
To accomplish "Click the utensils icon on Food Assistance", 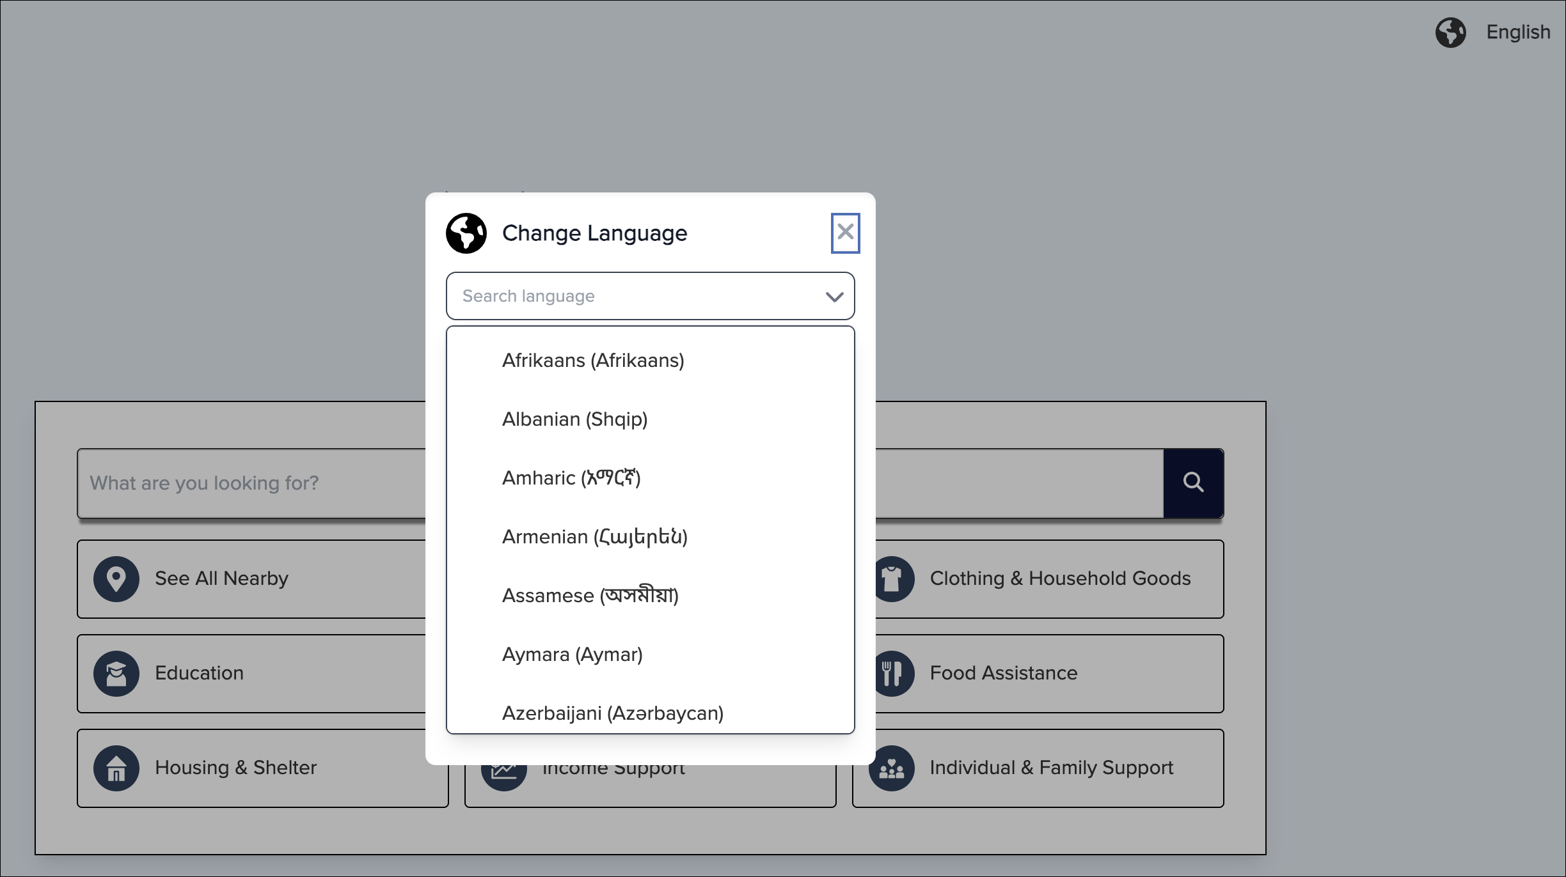I will click(893, 673).
